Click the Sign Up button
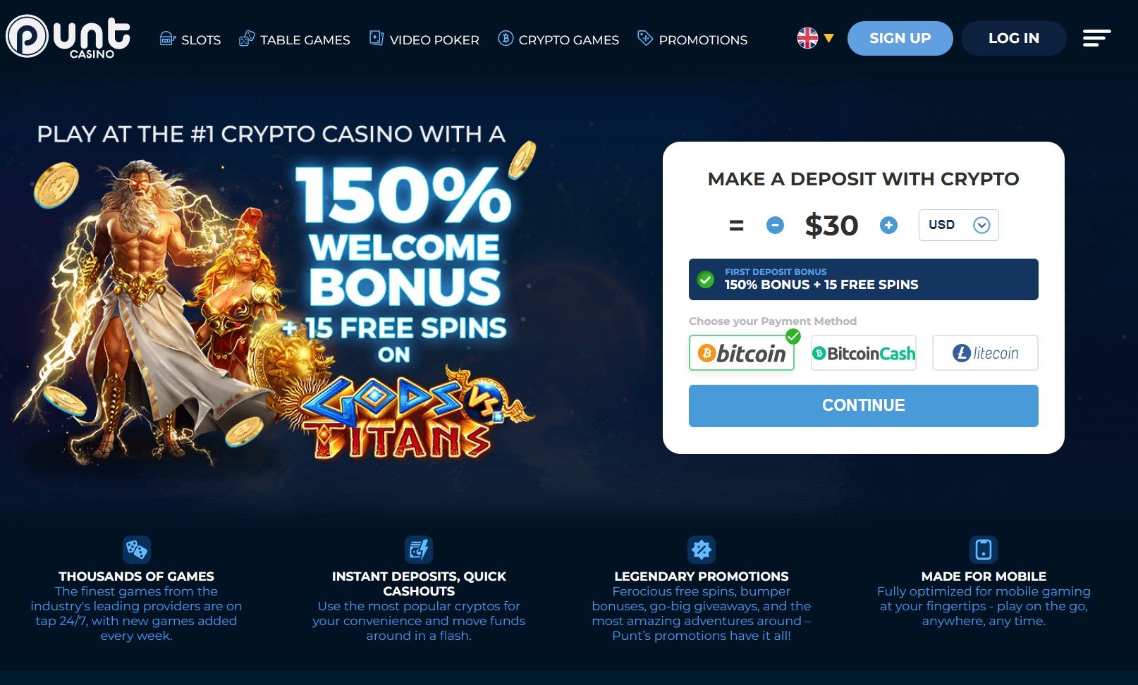The image size is (1138, 685). (x=900, y=38)
